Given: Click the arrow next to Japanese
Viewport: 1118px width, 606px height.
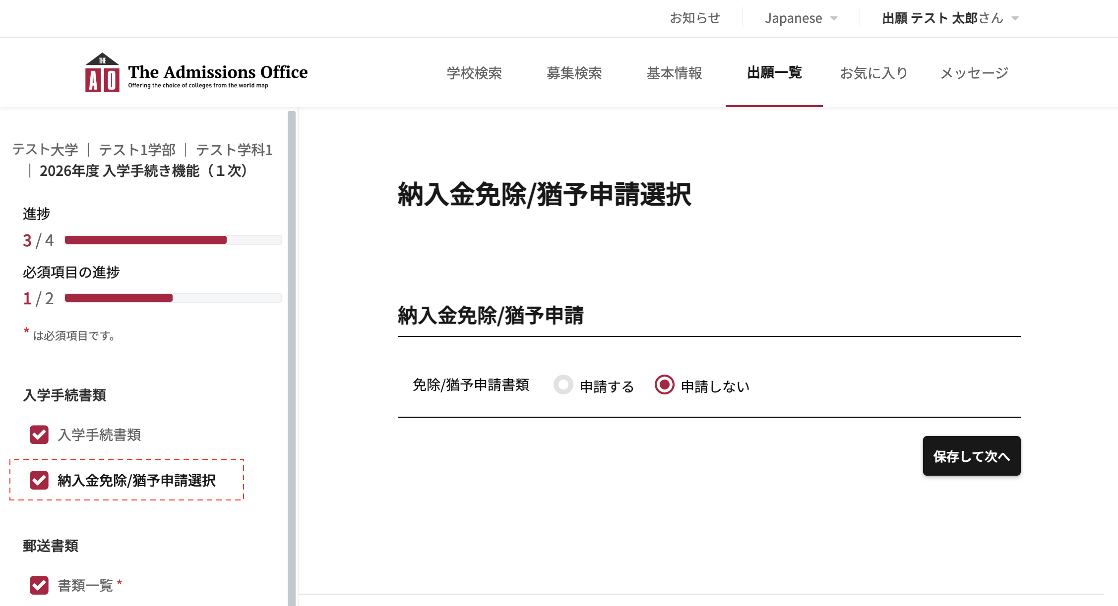Looking at the screenshot, I should [834, 19].
